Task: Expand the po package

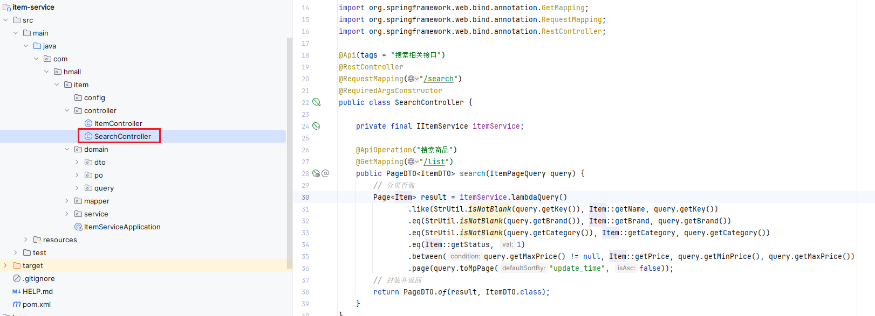Action: click(77, 175)
